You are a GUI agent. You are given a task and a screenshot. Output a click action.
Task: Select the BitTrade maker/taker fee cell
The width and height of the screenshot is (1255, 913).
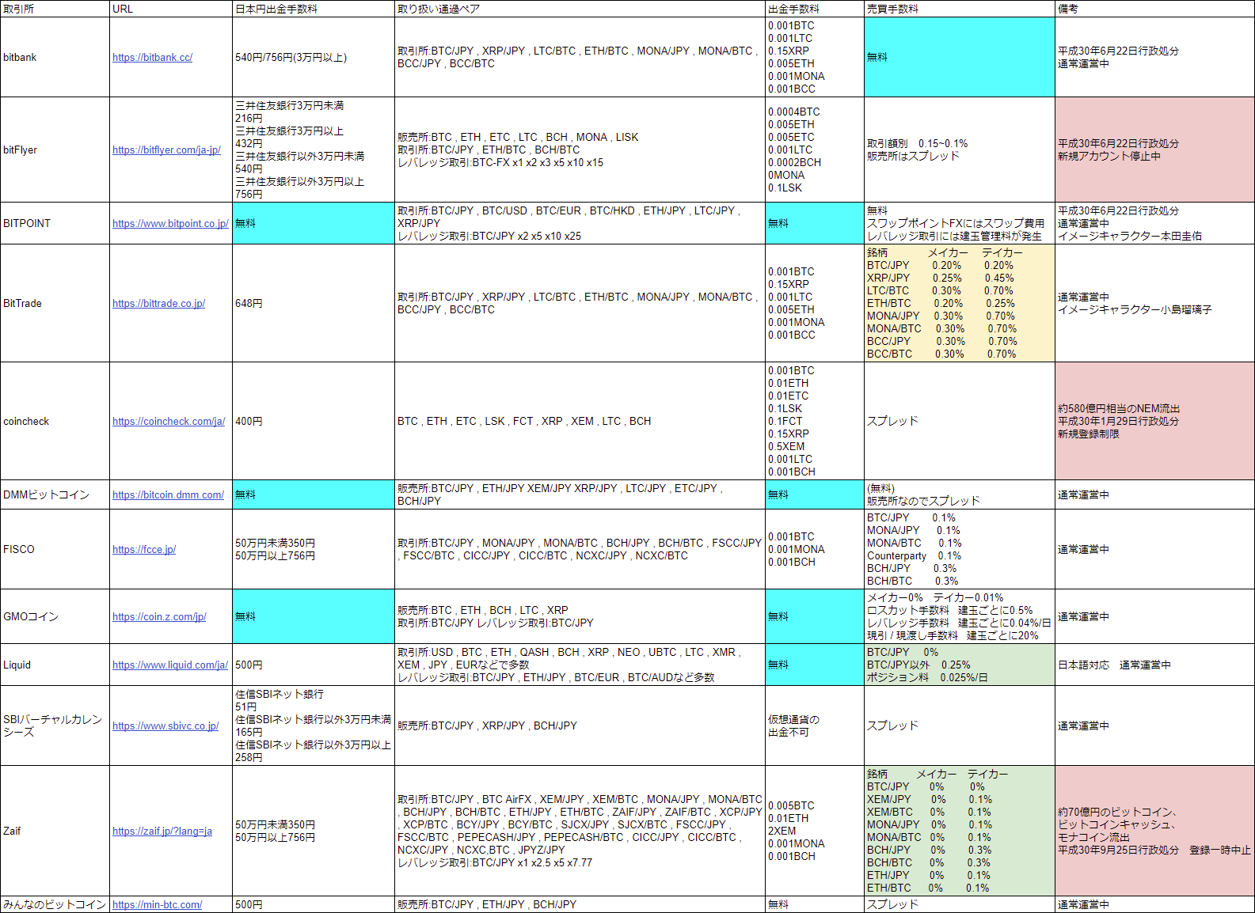959,304
